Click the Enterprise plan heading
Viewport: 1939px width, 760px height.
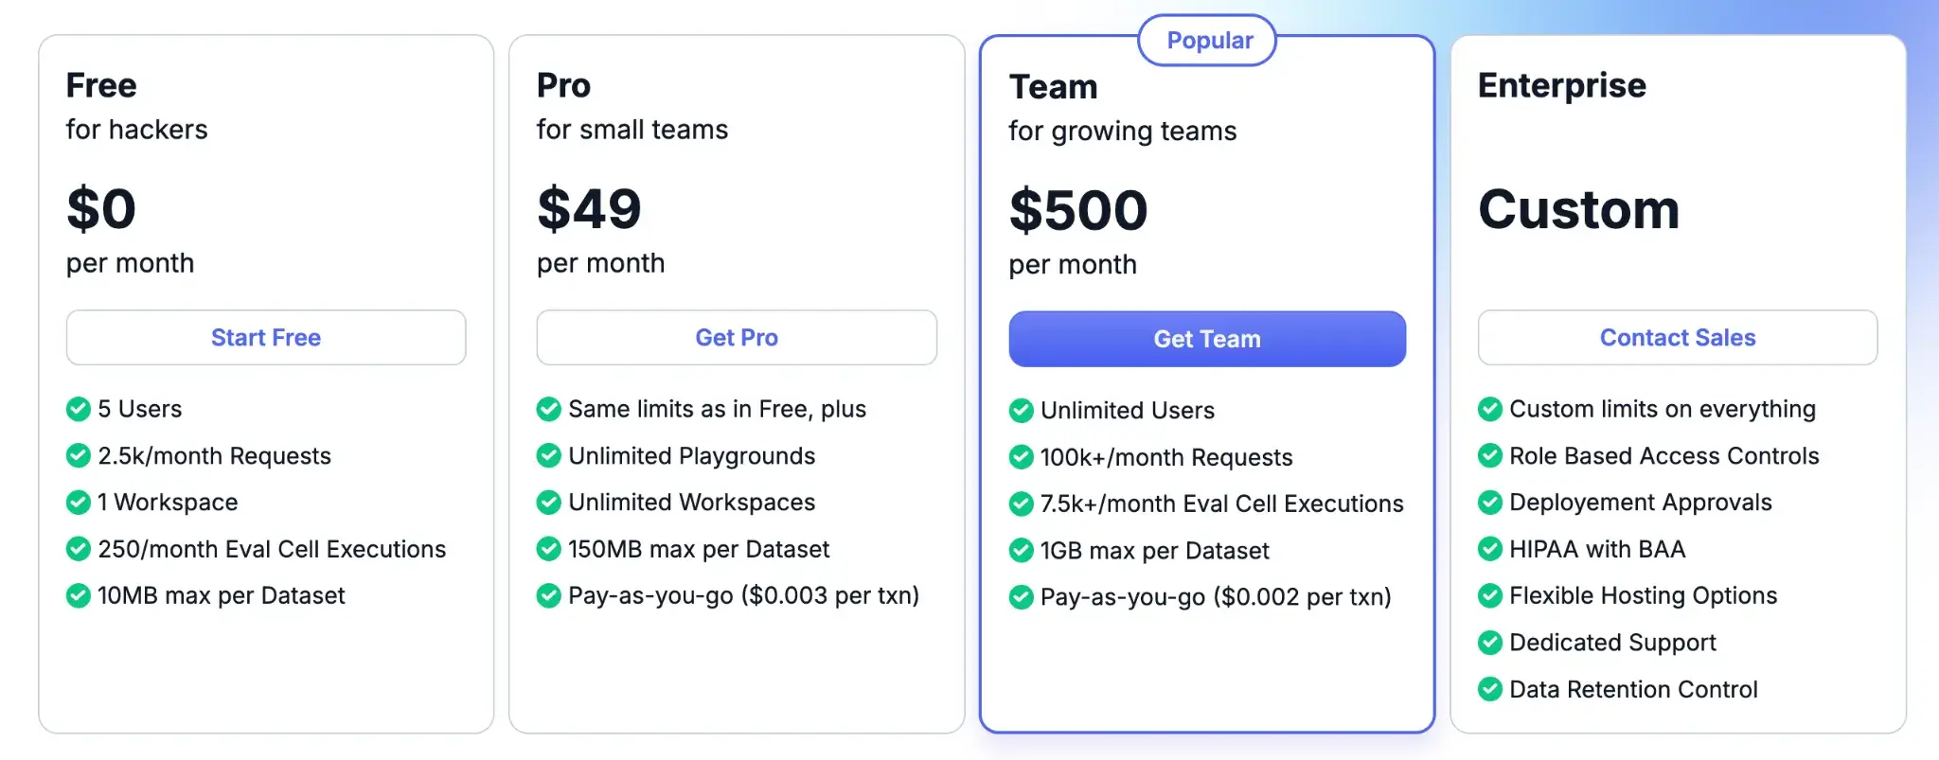1561,85
